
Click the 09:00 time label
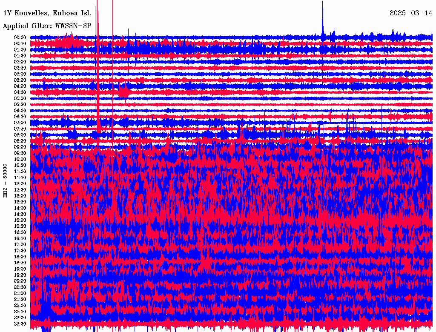tap(20, 147)
